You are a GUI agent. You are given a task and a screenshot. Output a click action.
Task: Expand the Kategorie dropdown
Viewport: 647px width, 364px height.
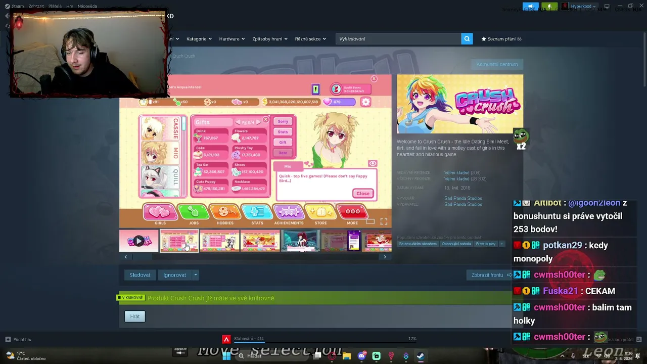199,39
